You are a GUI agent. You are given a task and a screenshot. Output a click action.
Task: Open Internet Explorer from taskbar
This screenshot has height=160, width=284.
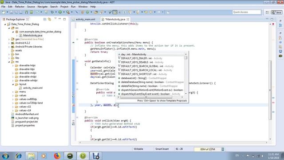pyautogui.click(x=18, y=156)
